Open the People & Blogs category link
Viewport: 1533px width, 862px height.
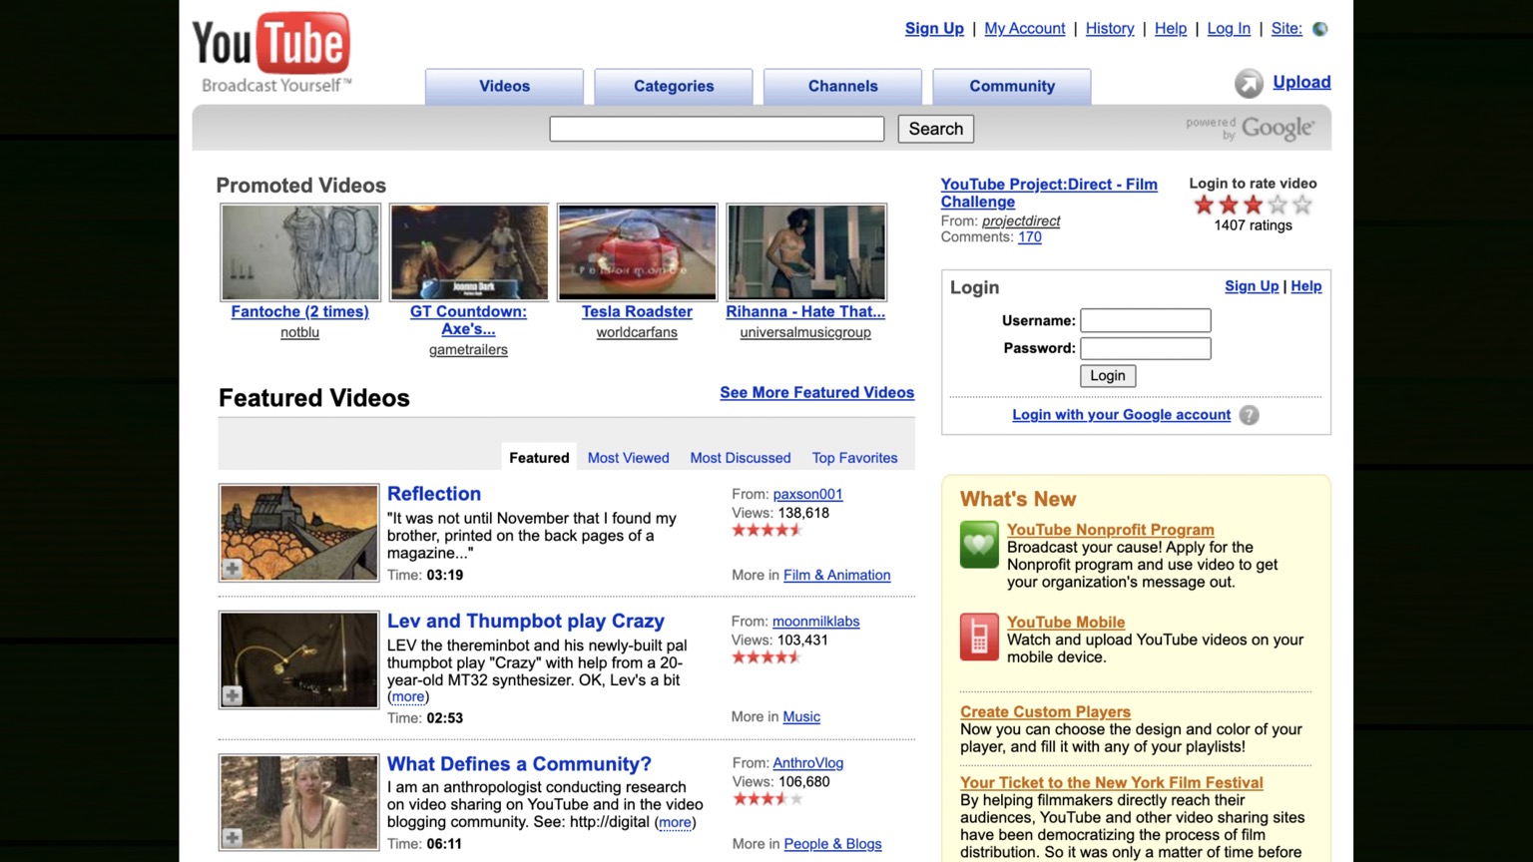[x=832, y=844]
